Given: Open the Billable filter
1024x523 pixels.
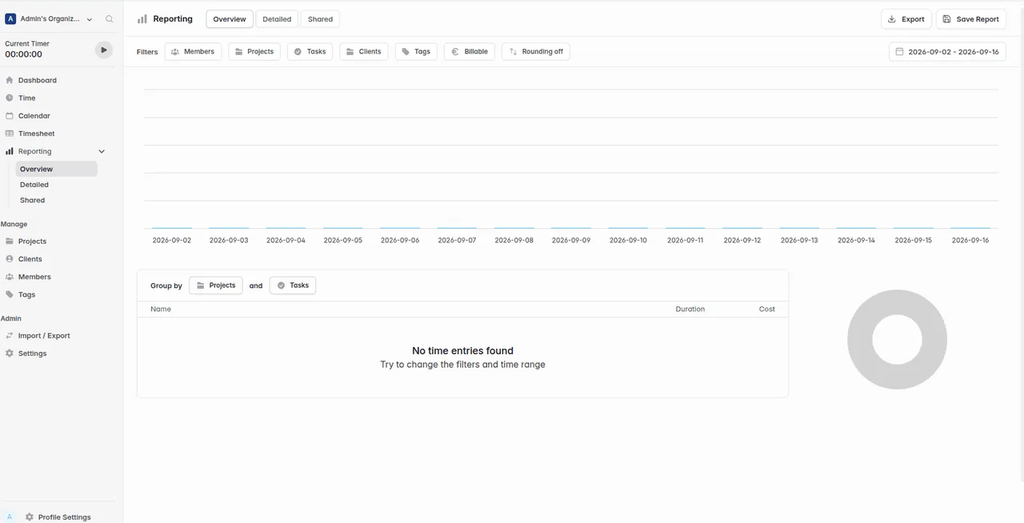Looking at the screenshot, I should 470,52.
